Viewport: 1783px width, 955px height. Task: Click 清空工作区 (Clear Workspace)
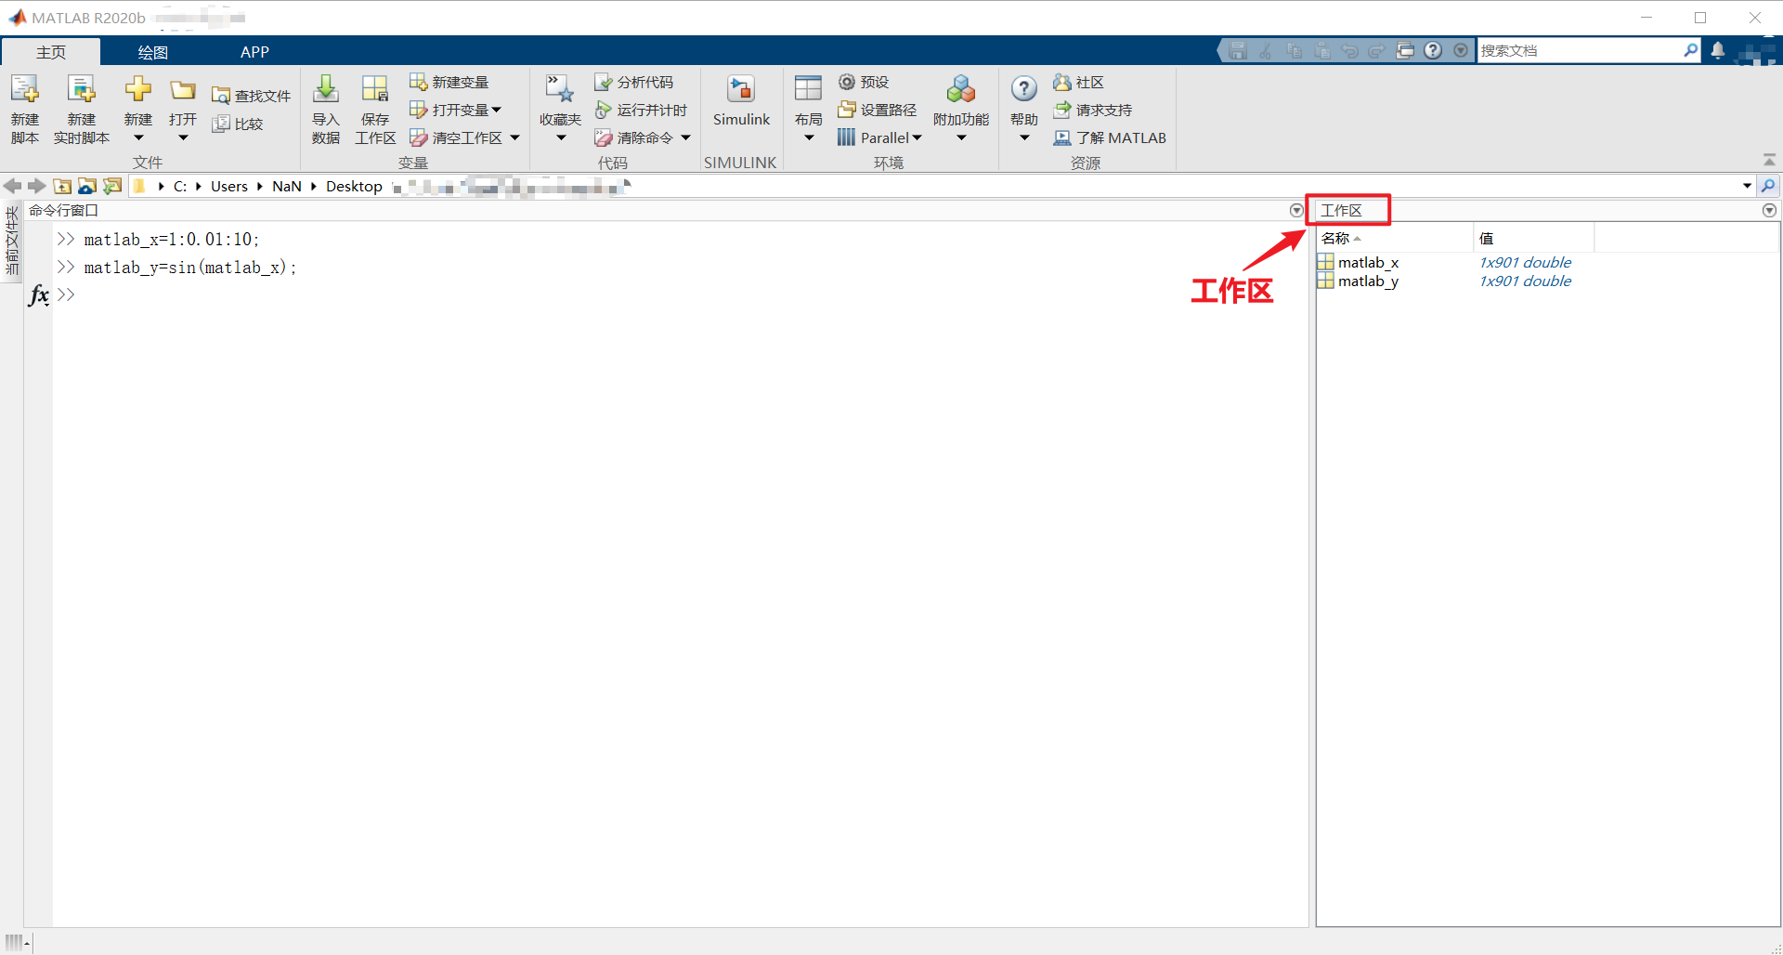pyautogui.click(x=457, y=137)
